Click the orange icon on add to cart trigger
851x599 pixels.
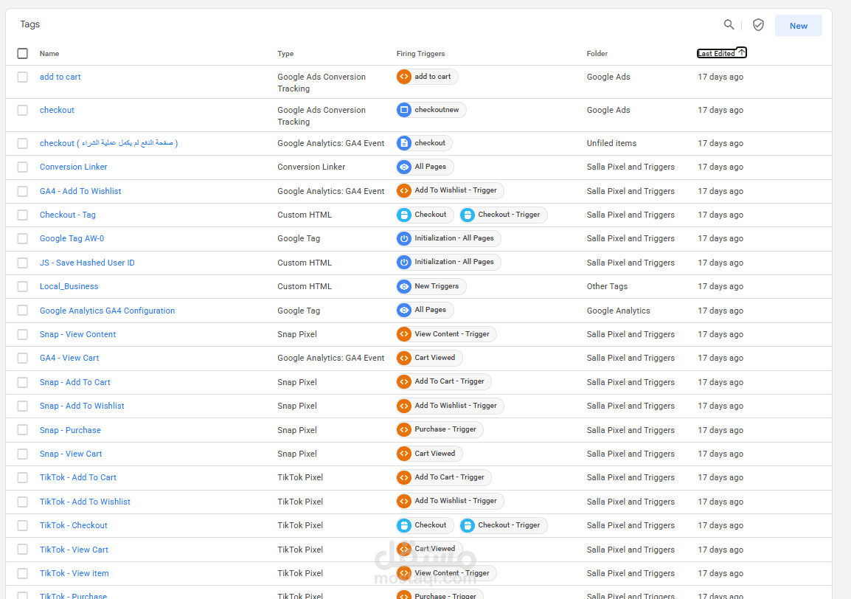(x=404, y=77)
